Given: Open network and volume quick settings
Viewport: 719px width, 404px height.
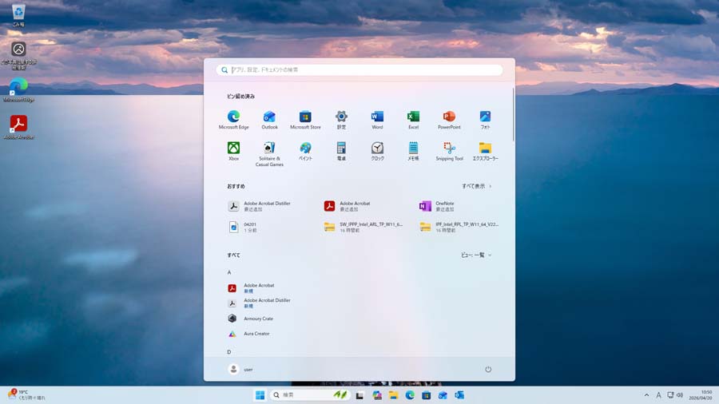Looking at the screenshot, I should pyautogui.click(x=675, y=395).
